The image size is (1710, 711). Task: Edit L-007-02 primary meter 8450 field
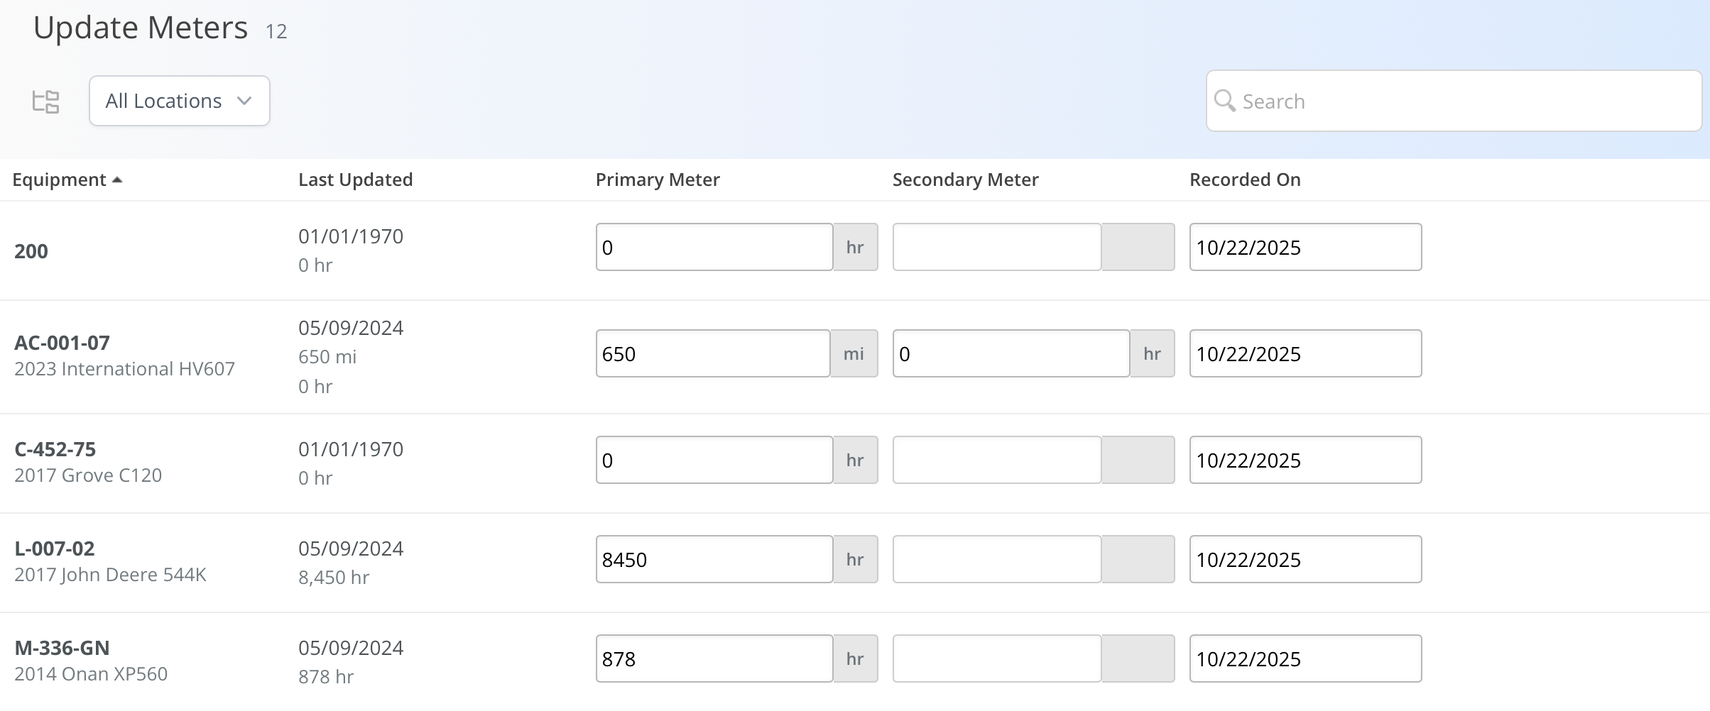714,559
